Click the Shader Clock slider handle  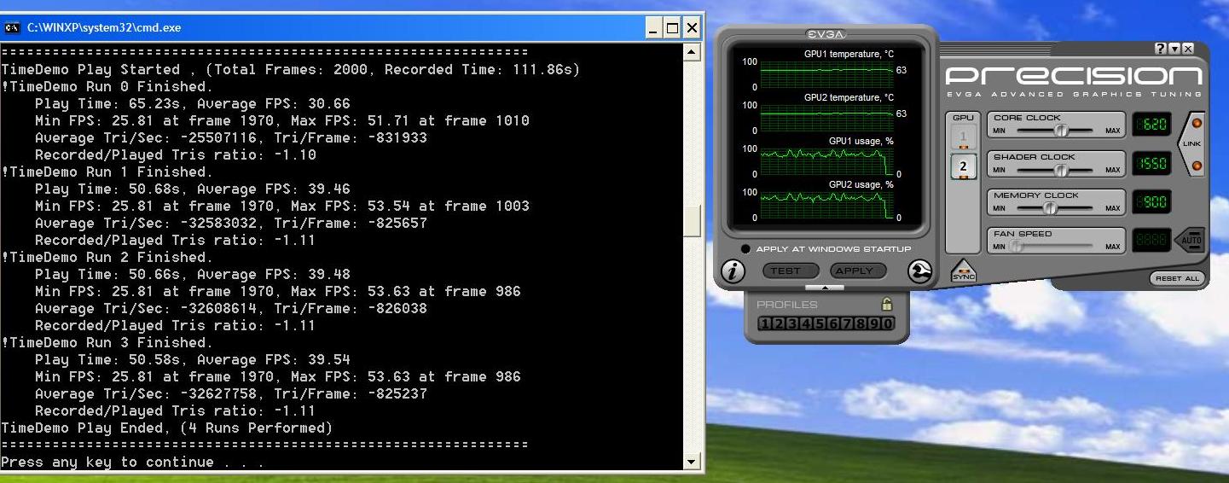tap(1061, 170)
